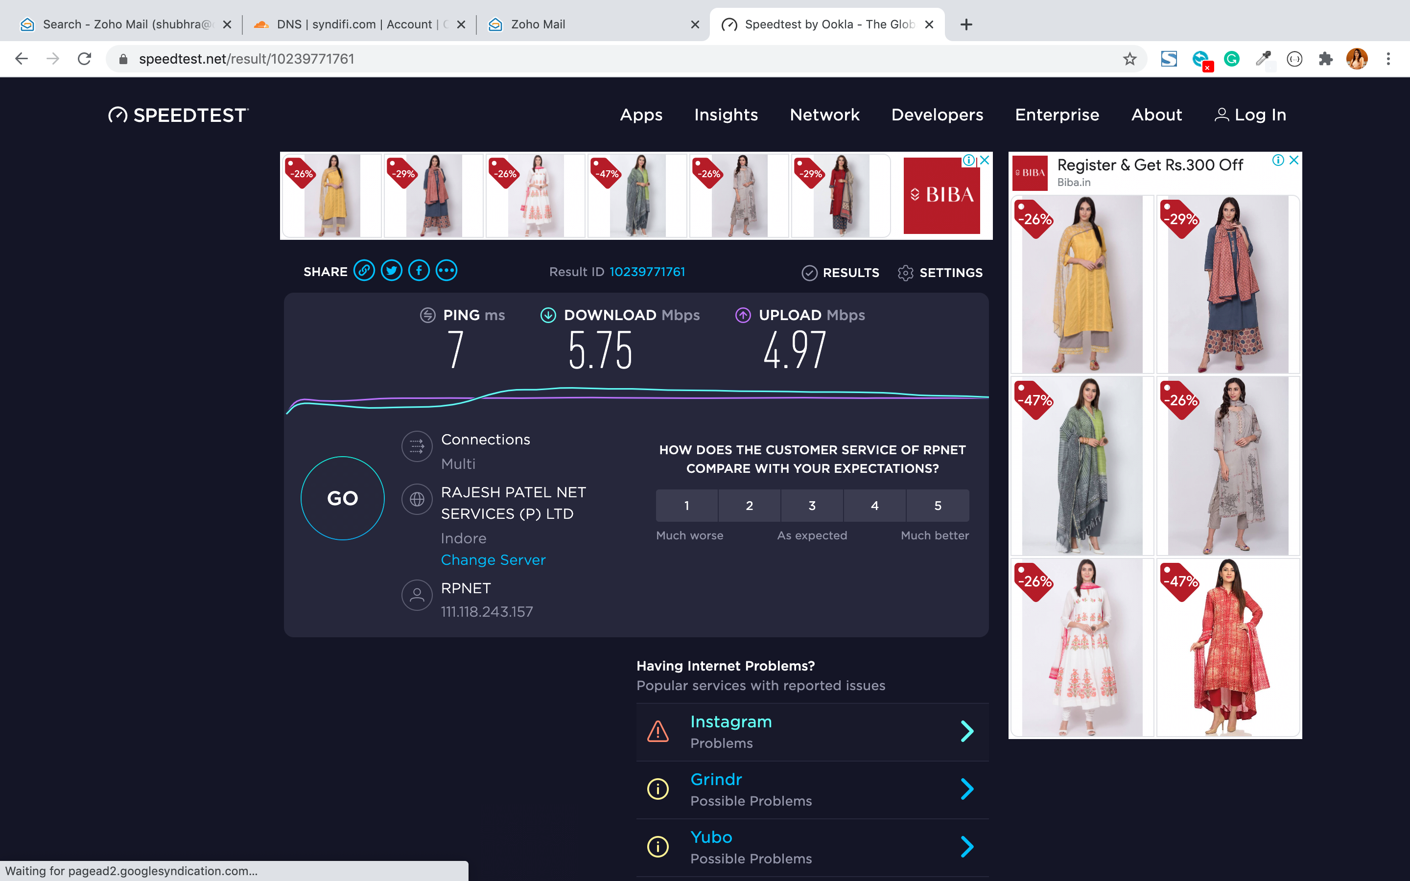This screenshot has height=881, width=1410.
Task: Click Register & Get Rs.300 Off ad headline
Action: point(1150,165)
